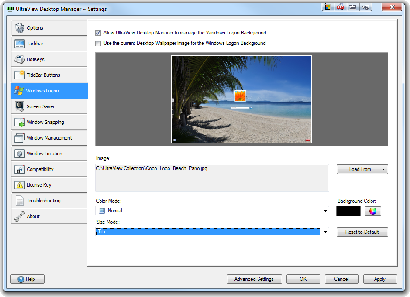Open Help from the bottom-left button
This screenshot has width=410, height=297.
(28, 279)
